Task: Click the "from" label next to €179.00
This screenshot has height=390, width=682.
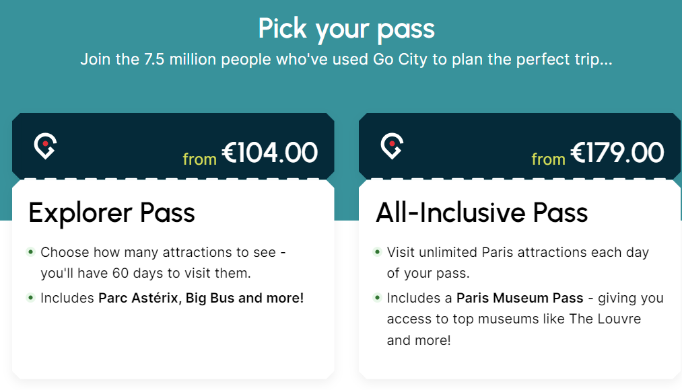Action: pos(548,159)
